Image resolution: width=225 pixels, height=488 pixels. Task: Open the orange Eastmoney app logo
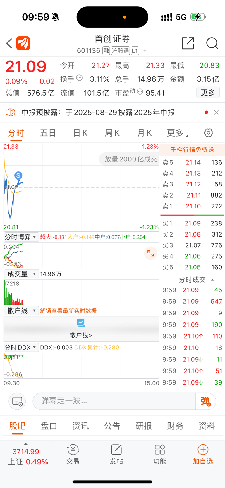click(23, 43)
